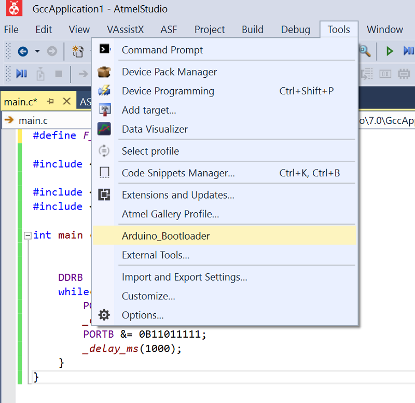This screenshot has width=415, height=403.
Task: Launch Data Visualizer
Action: 225,129
